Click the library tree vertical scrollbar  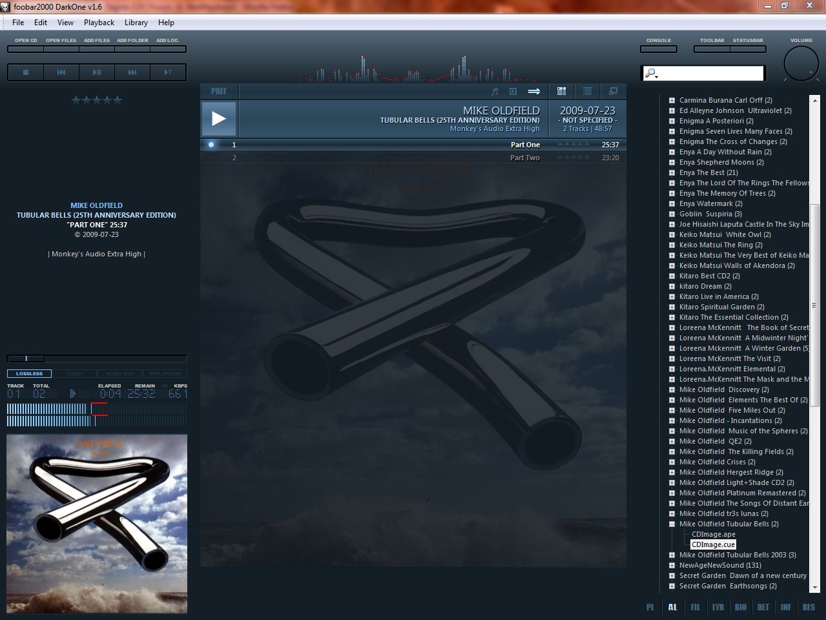tap(814, 305)
